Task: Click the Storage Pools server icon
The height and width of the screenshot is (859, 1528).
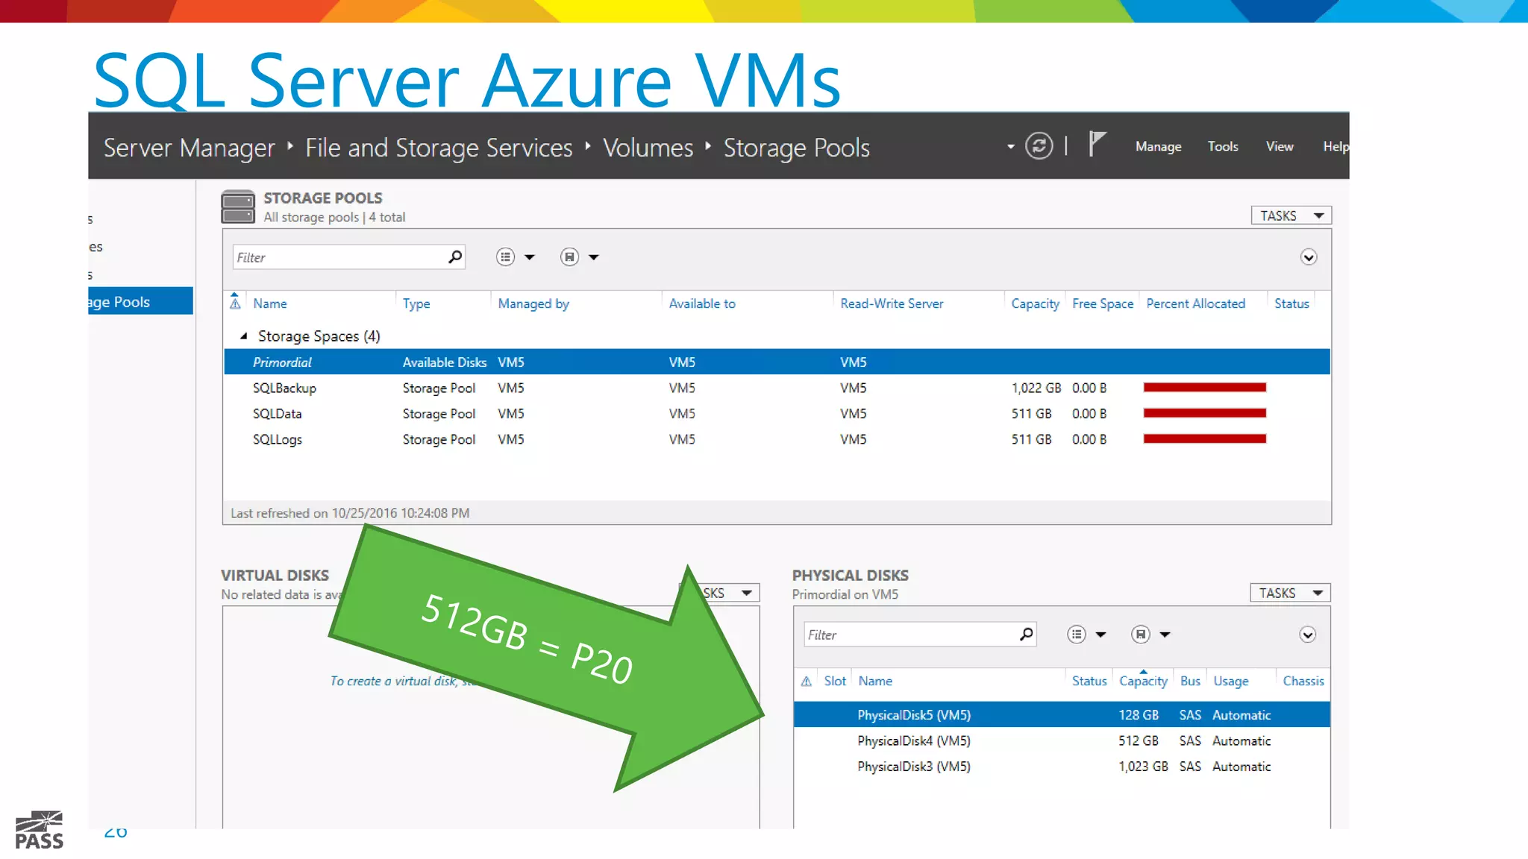Action: [238, 207]
